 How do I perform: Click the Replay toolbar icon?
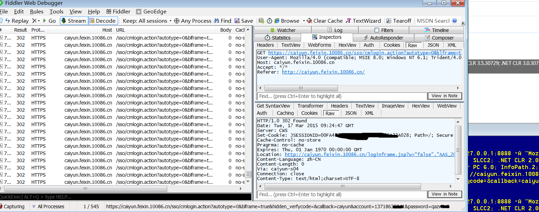(x=8, y=21)
